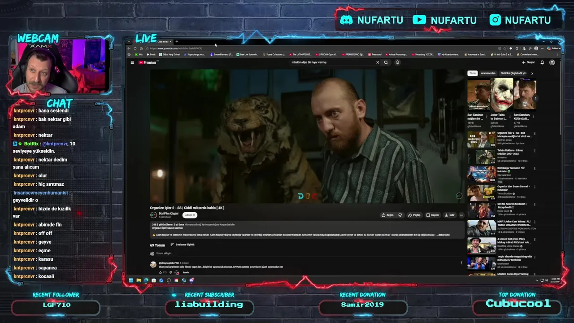The height and width of the screenshot is (323, 574).
Task: Dislike the top comment thumbs-down
Action: point(170,272)
